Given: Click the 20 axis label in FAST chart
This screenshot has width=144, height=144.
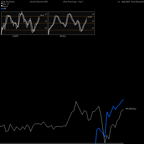Looking at the screenshot, I should (x=46, y=28).
